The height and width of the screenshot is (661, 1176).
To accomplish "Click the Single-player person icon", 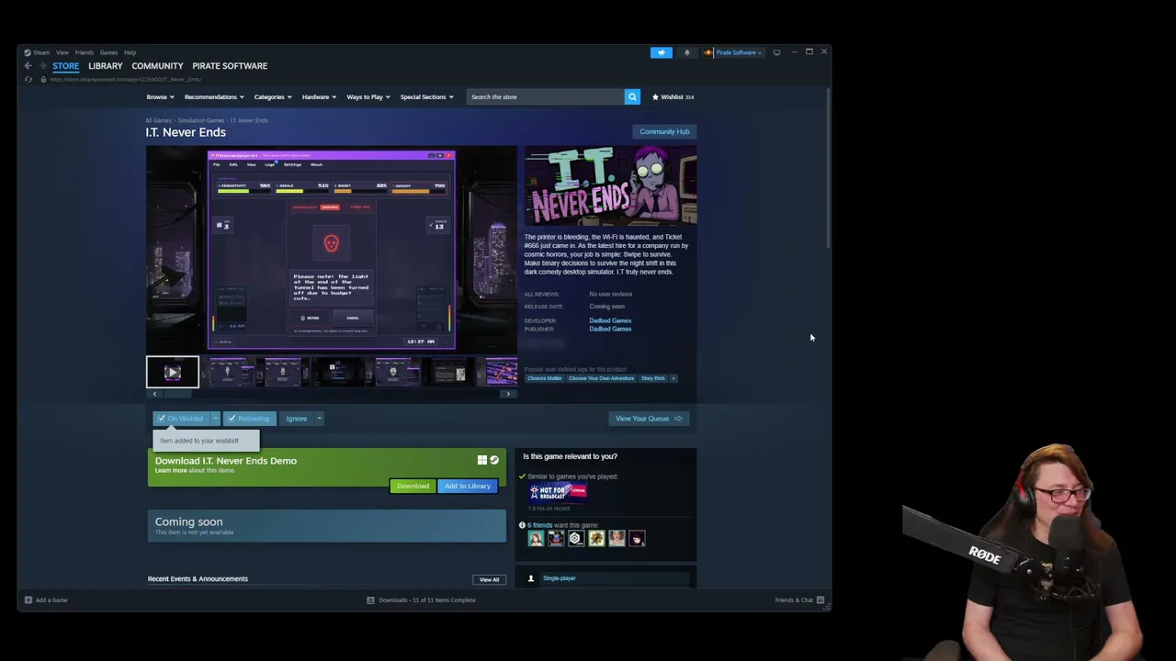I will click(531, 578).
